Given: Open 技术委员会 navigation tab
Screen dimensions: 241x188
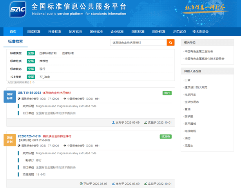Looking at the screenshot, I should tap(200, 32).
